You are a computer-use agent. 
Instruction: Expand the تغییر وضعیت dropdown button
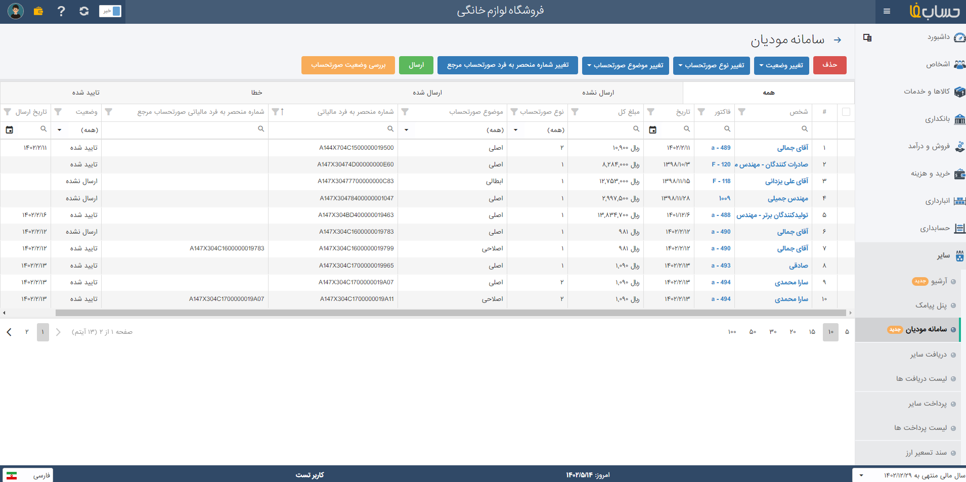tap(781, 65)
